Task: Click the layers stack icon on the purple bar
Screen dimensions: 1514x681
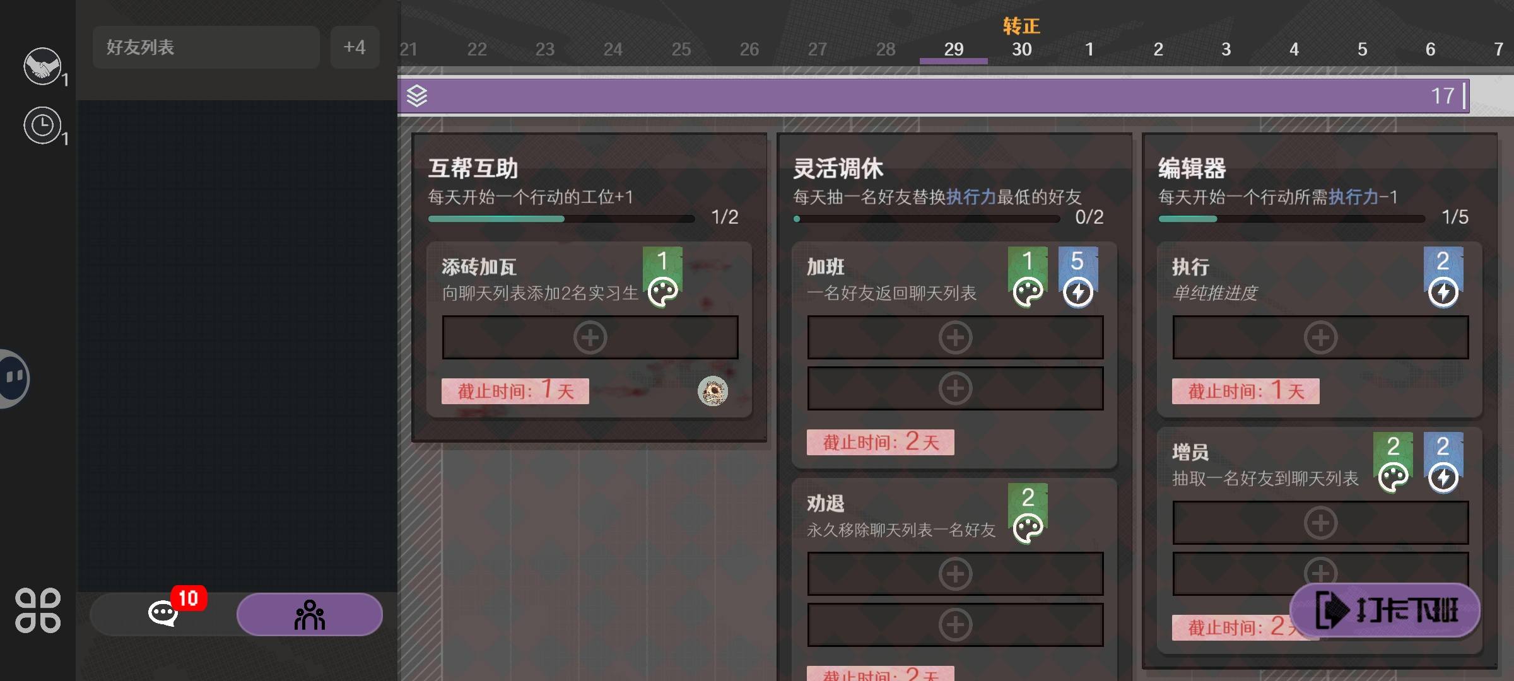Action: tap(417, 96)
